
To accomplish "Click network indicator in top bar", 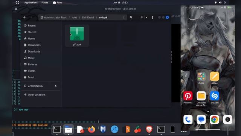I will [216, 3].
